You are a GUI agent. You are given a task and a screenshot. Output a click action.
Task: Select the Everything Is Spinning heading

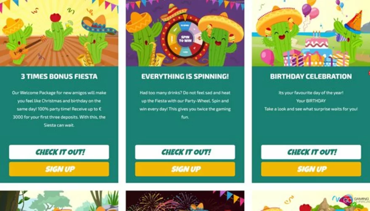pos(185,76)
